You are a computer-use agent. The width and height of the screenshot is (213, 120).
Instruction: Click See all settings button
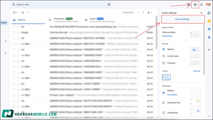[x=182, y=19]
